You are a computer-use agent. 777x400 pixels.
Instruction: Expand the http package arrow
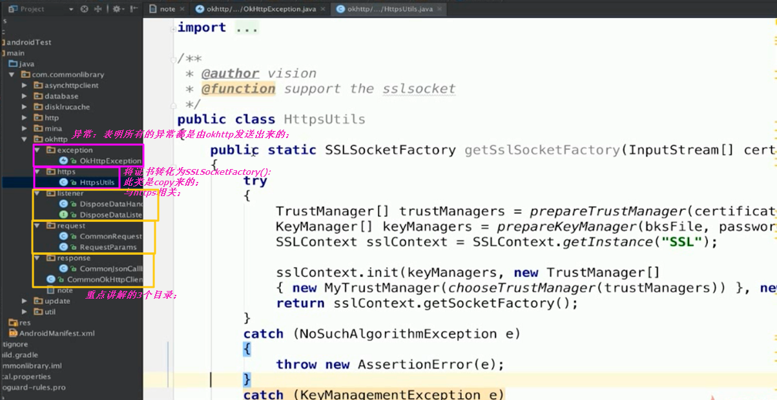25,118
